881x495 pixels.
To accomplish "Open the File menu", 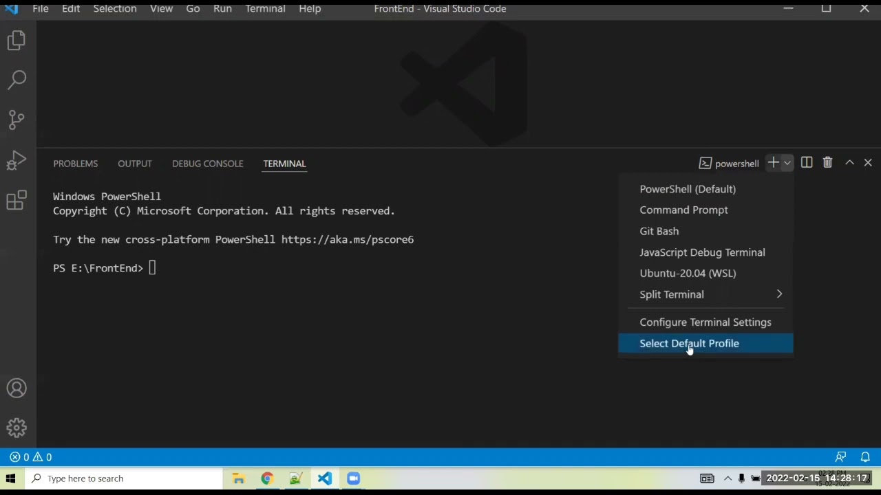I will pyautogui.click(x=41, y=9).
